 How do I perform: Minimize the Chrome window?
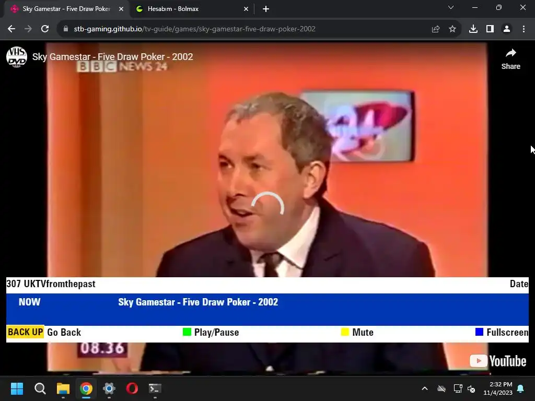(474, 7)
